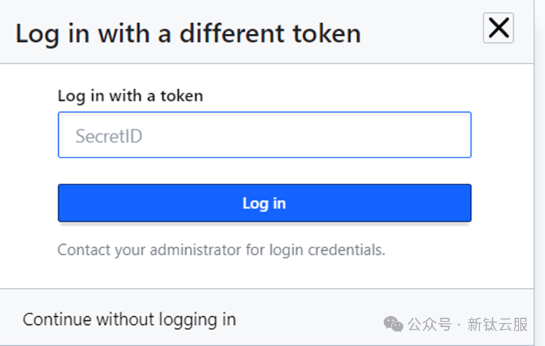
Task: Click the 'Log in with a token' label
Action: click(x=130, y=96)
